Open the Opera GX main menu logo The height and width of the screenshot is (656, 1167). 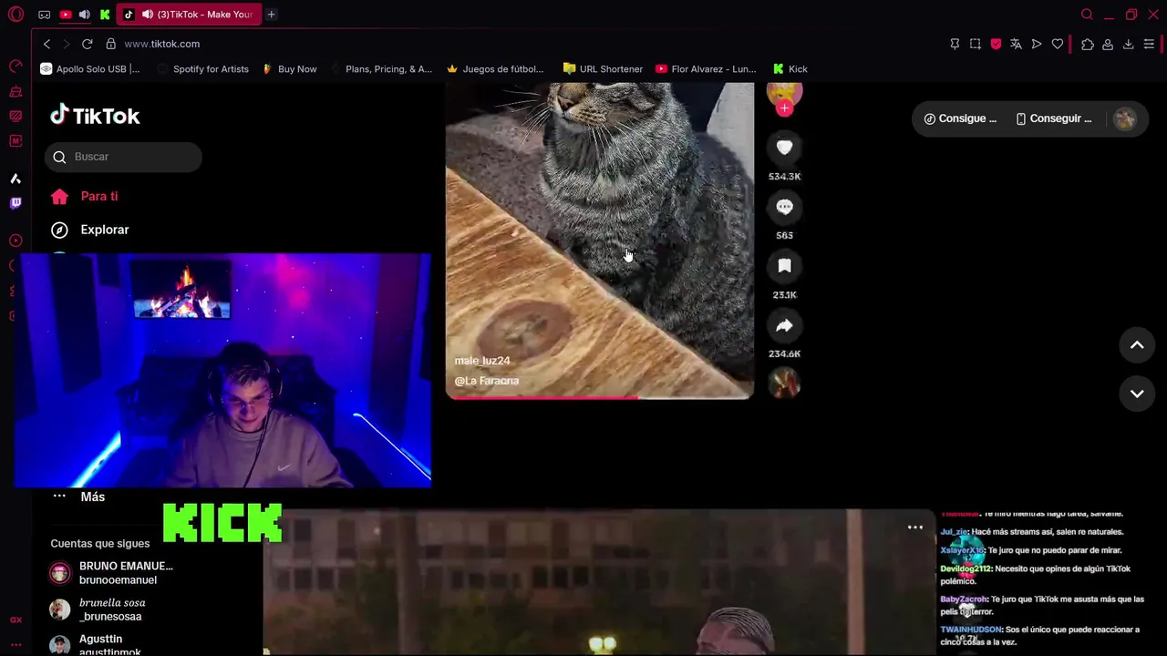(x=15, y=15)
